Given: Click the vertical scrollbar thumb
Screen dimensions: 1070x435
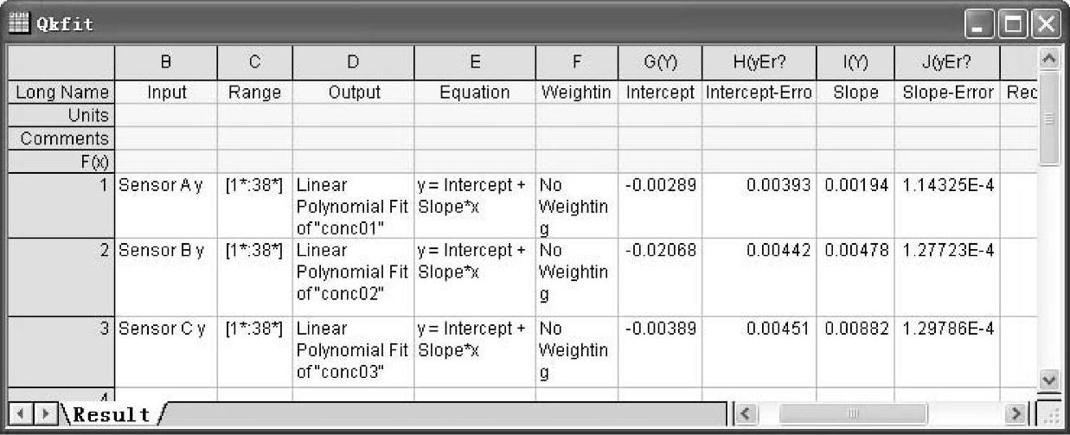Looking at the screenshot, I should [x=1048, y=118].
